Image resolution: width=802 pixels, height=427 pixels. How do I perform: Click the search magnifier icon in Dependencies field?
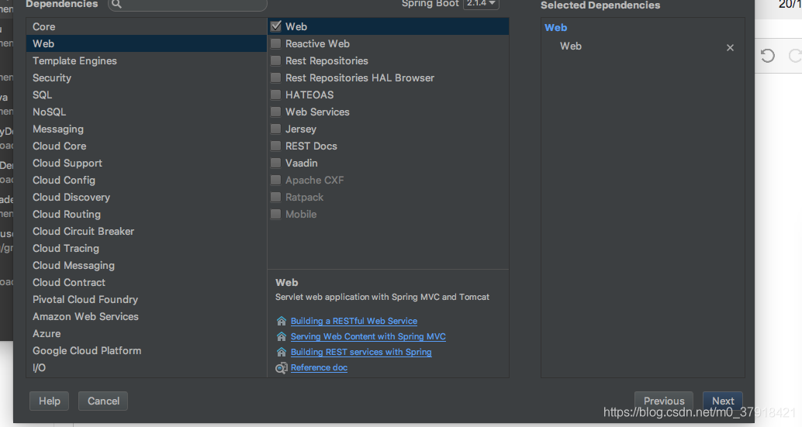tap(116, 4)
